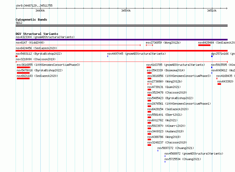Open variant esv2736860 (Wong2012b)
Screen dimensions: 235x172
pos(165,81)
